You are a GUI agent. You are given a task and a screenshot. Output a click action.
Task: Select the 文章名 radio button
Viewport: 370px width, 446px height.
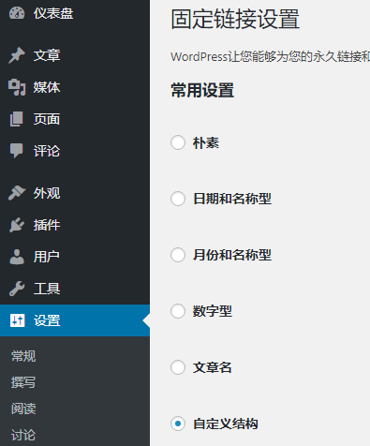(x=178, y=367)
